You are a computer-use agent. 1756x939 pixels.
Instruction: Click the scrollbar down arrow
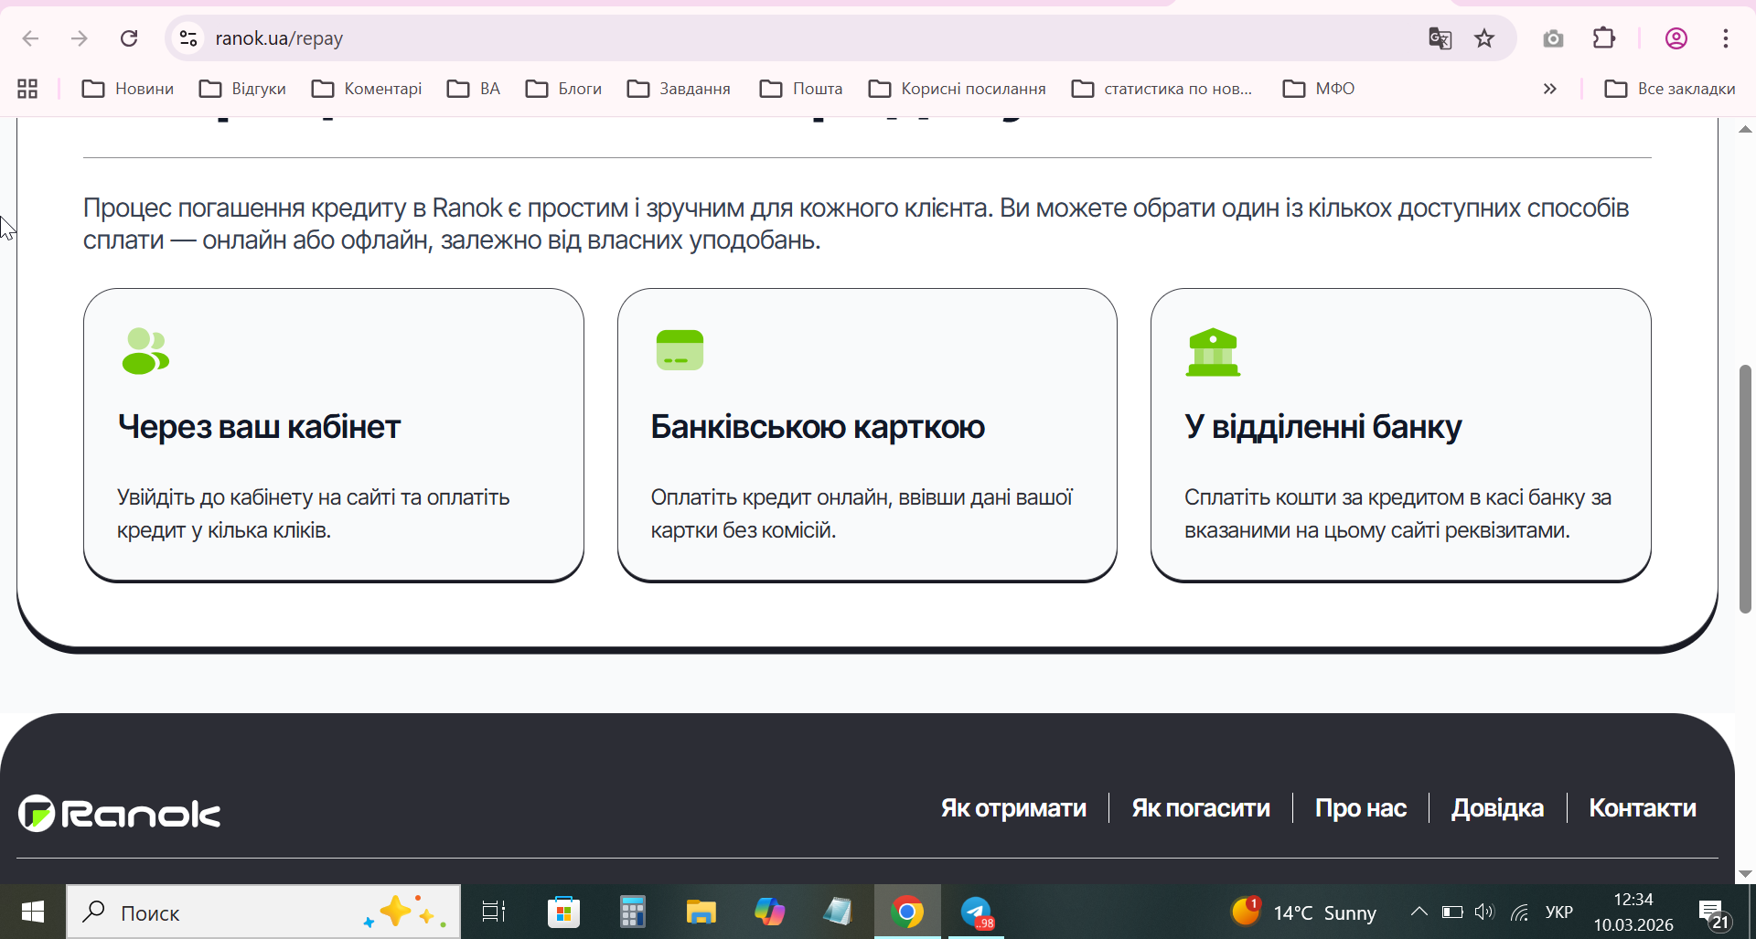(x=1745, y=874)
